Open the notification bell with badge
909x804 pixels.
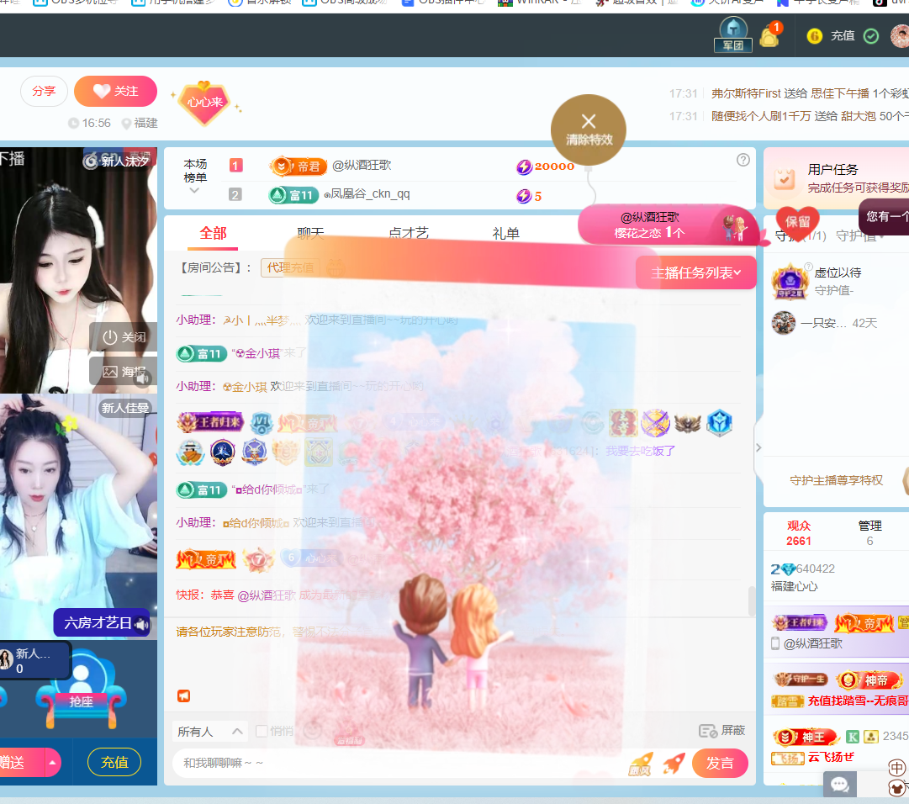click(770, 35)
